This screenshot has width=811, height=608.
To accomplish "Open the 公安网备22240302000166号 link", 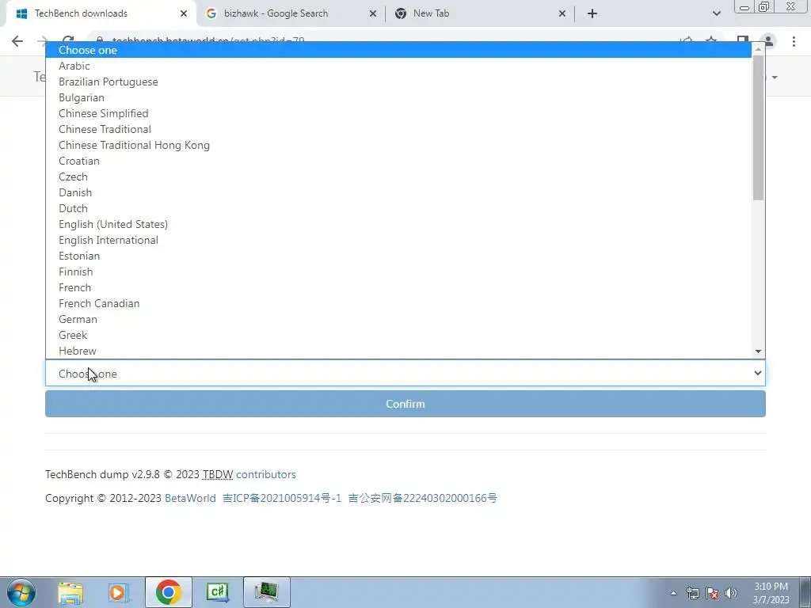I will point(423,499).
